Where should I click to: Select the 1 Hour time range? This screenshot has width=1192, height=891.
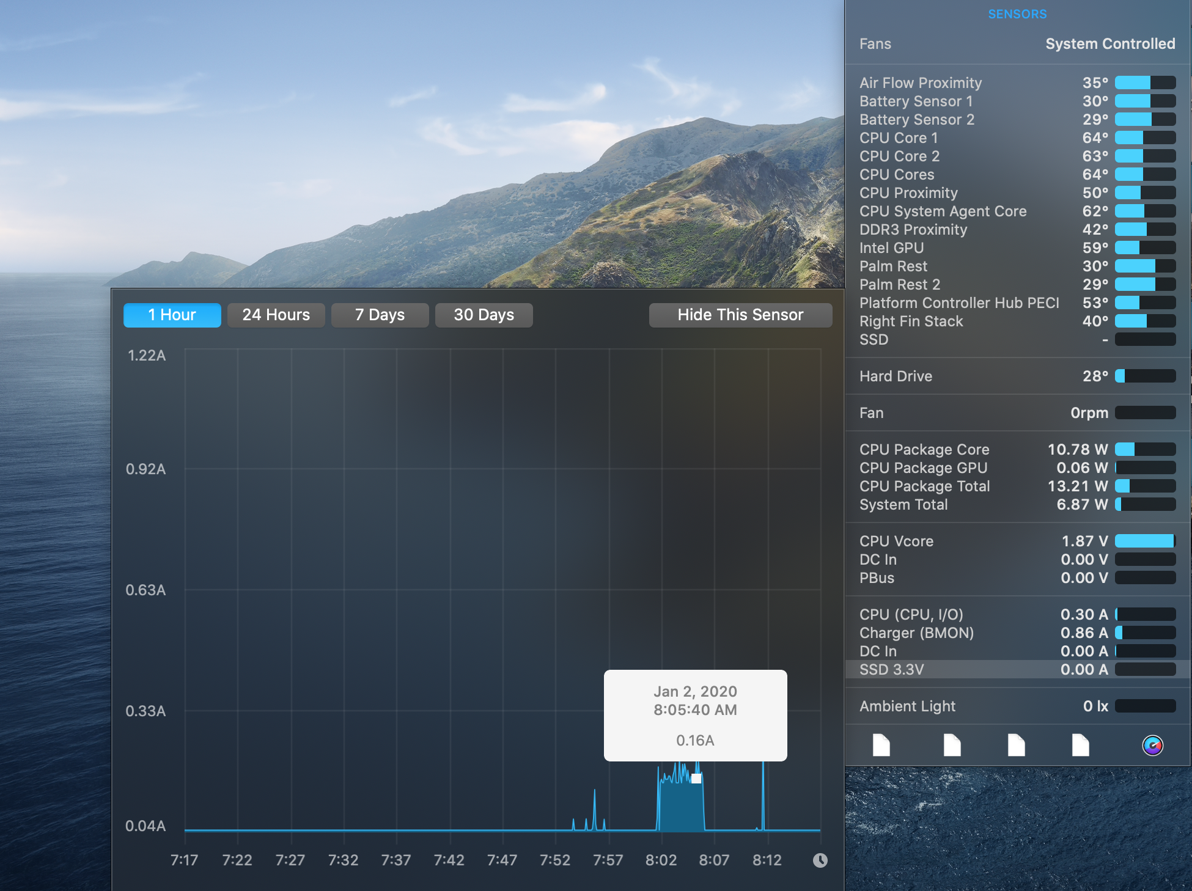pos(172,315)
